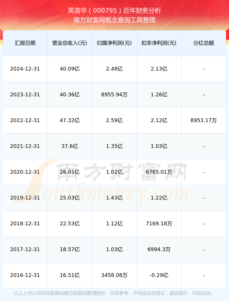Click the subtitle 南方财富网概念查询工具整理
Image resolution: width=229 pixels, height=301 pixels.
click(x=114, y=20)
